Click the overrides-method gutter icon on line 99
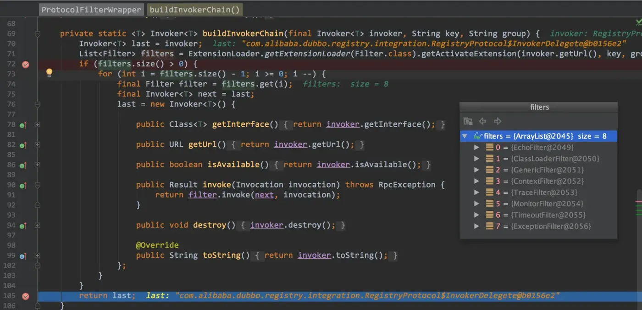Image resolution: width=642 pixels, height=310 pixels. tap(23, 256)
